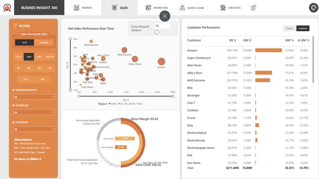Switch table view to Product
This screenshot has height=179, width=319.
pyautogui.click(x=290, y=28)
